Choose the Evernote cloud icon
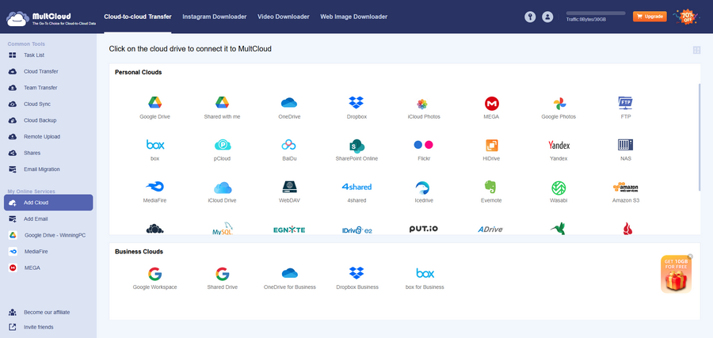This screenshot has height=338, width=713. (491, 188)
